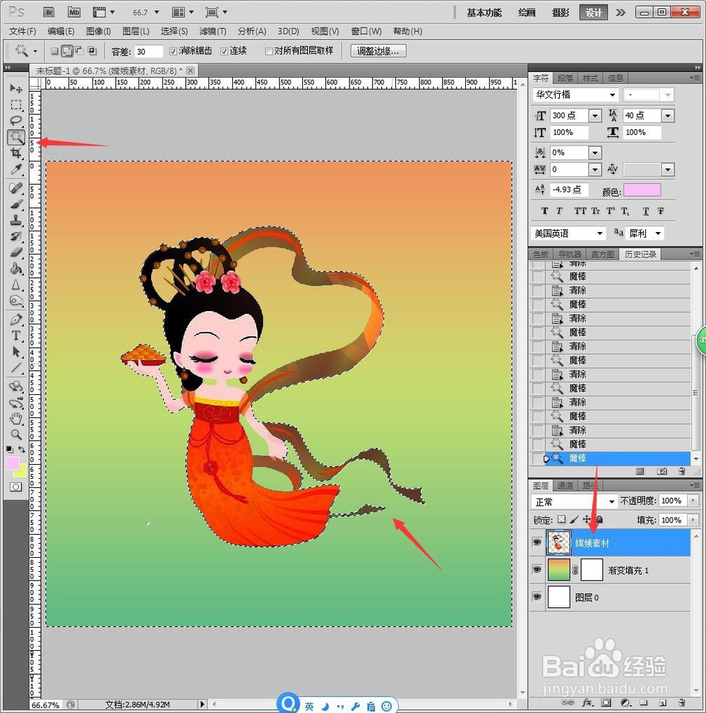Select the Eyedropper tool
Screen dimensions: 706x713
[16, 169]
